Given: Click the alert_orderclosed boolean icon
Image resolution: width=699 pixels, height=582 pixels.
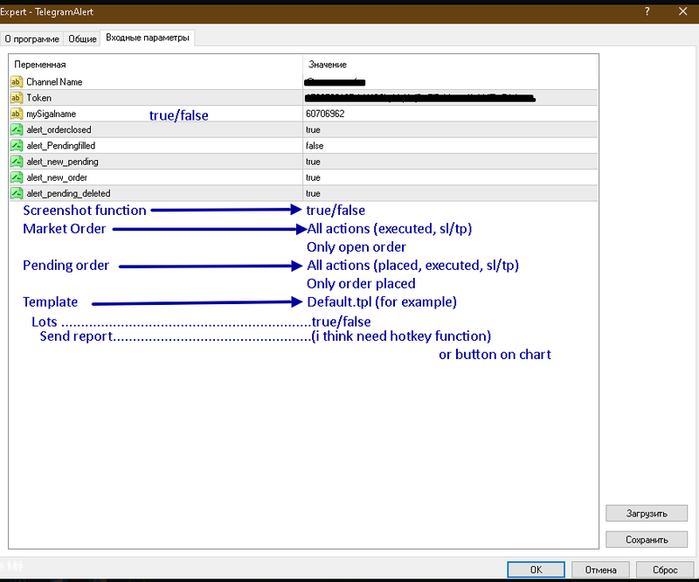Looking at the screenshot, I should pyautogui.click(x=17, y=130).
